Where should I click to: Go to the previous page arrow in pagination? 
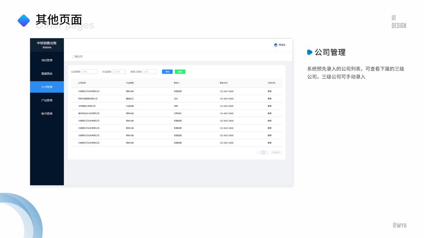tap(259, 152)
